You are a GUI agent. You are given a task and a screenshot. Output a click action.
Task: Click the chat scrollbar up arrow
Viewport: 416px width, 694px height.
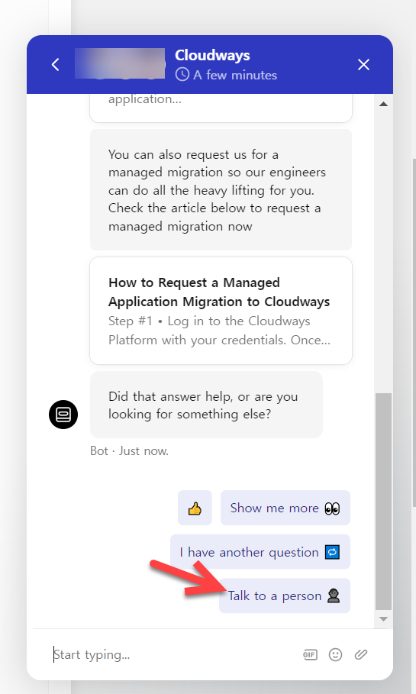383,104
